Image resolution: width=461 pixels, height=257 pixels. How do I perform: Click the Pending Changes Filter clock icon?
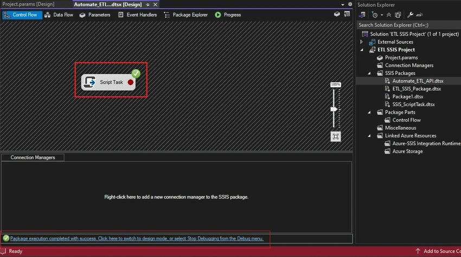375,15
